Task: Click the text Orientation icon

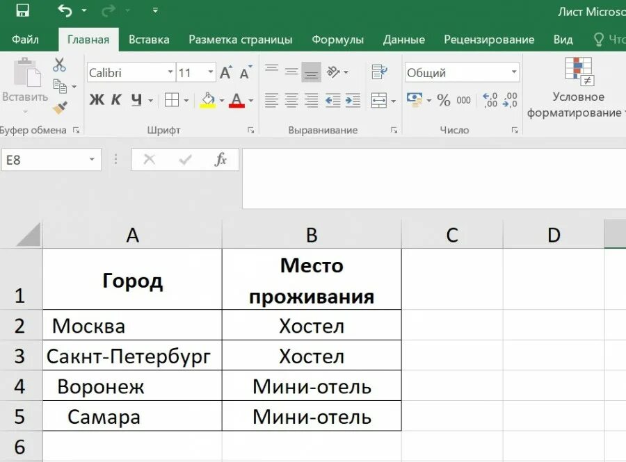Action: point(333,72)
